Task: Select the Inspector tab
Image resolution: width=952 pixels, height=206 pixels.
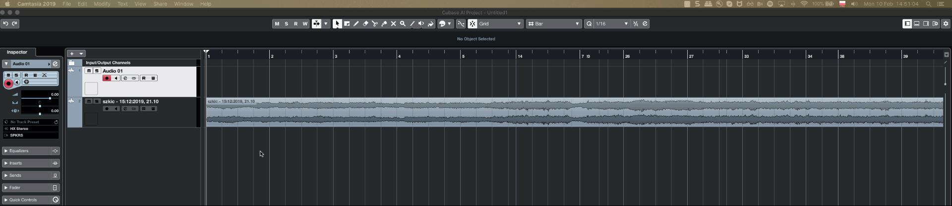Action: (x=17, y=52)
